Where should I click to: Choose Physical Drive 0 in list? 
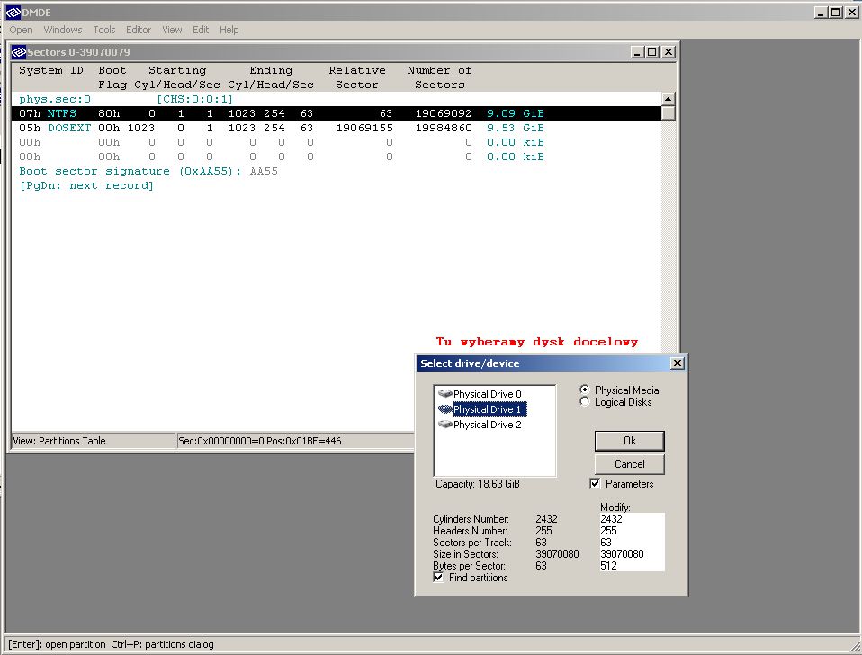coord(487,394)
